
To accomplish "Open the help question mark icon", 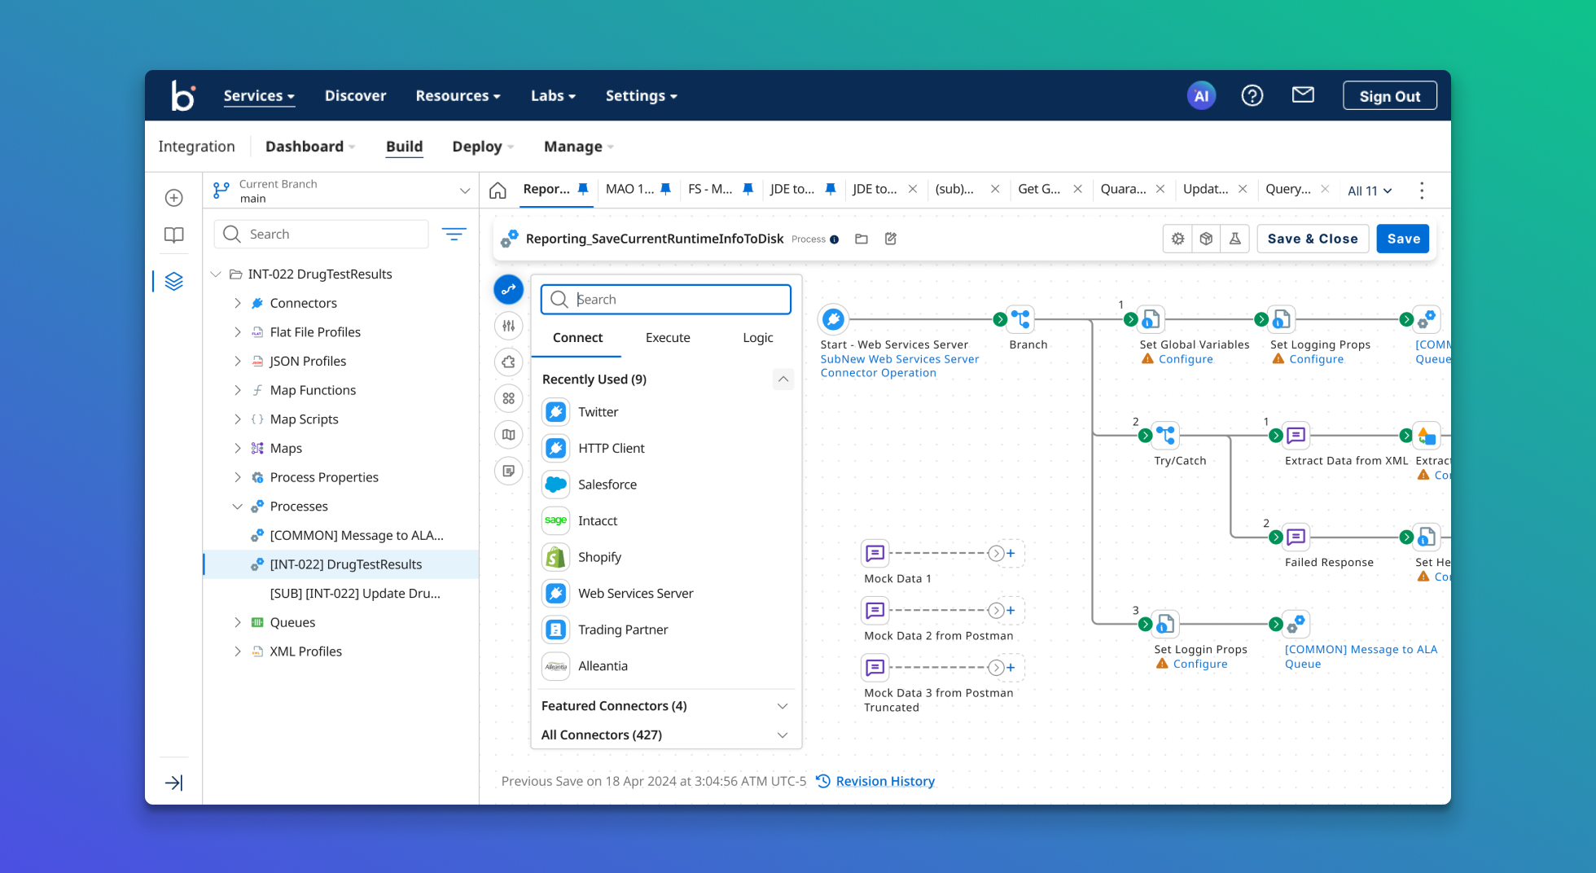I will (x=1252, y=96).
